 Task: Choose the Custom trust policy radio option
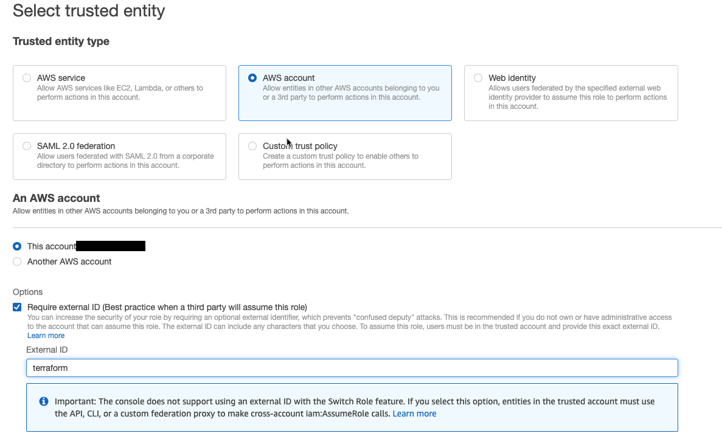(252, 146)
